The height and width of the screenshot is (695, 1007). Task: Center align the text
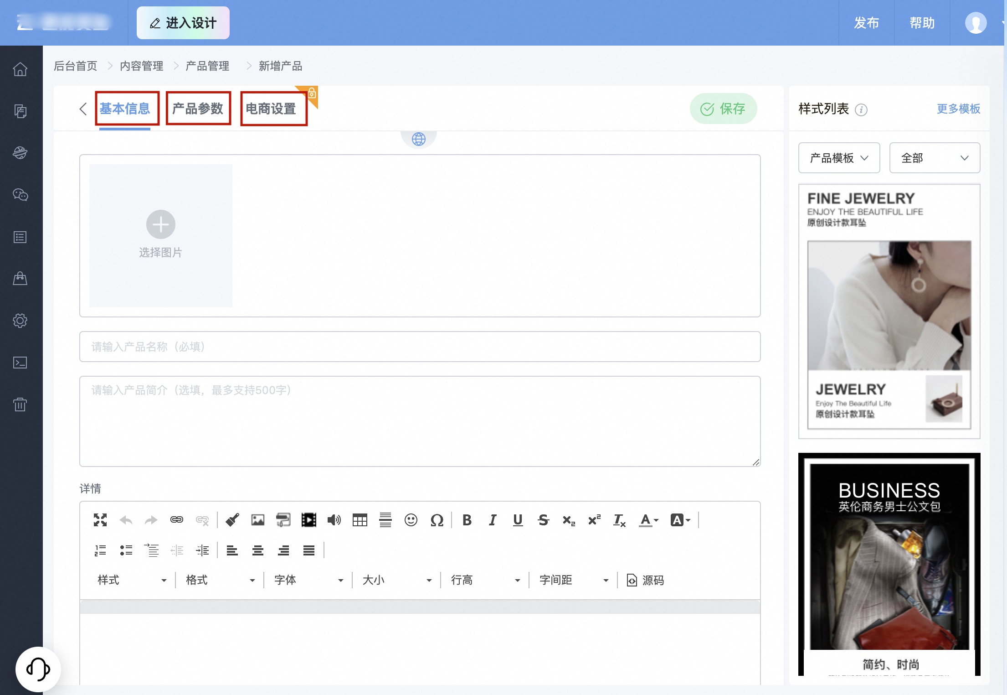258,550
